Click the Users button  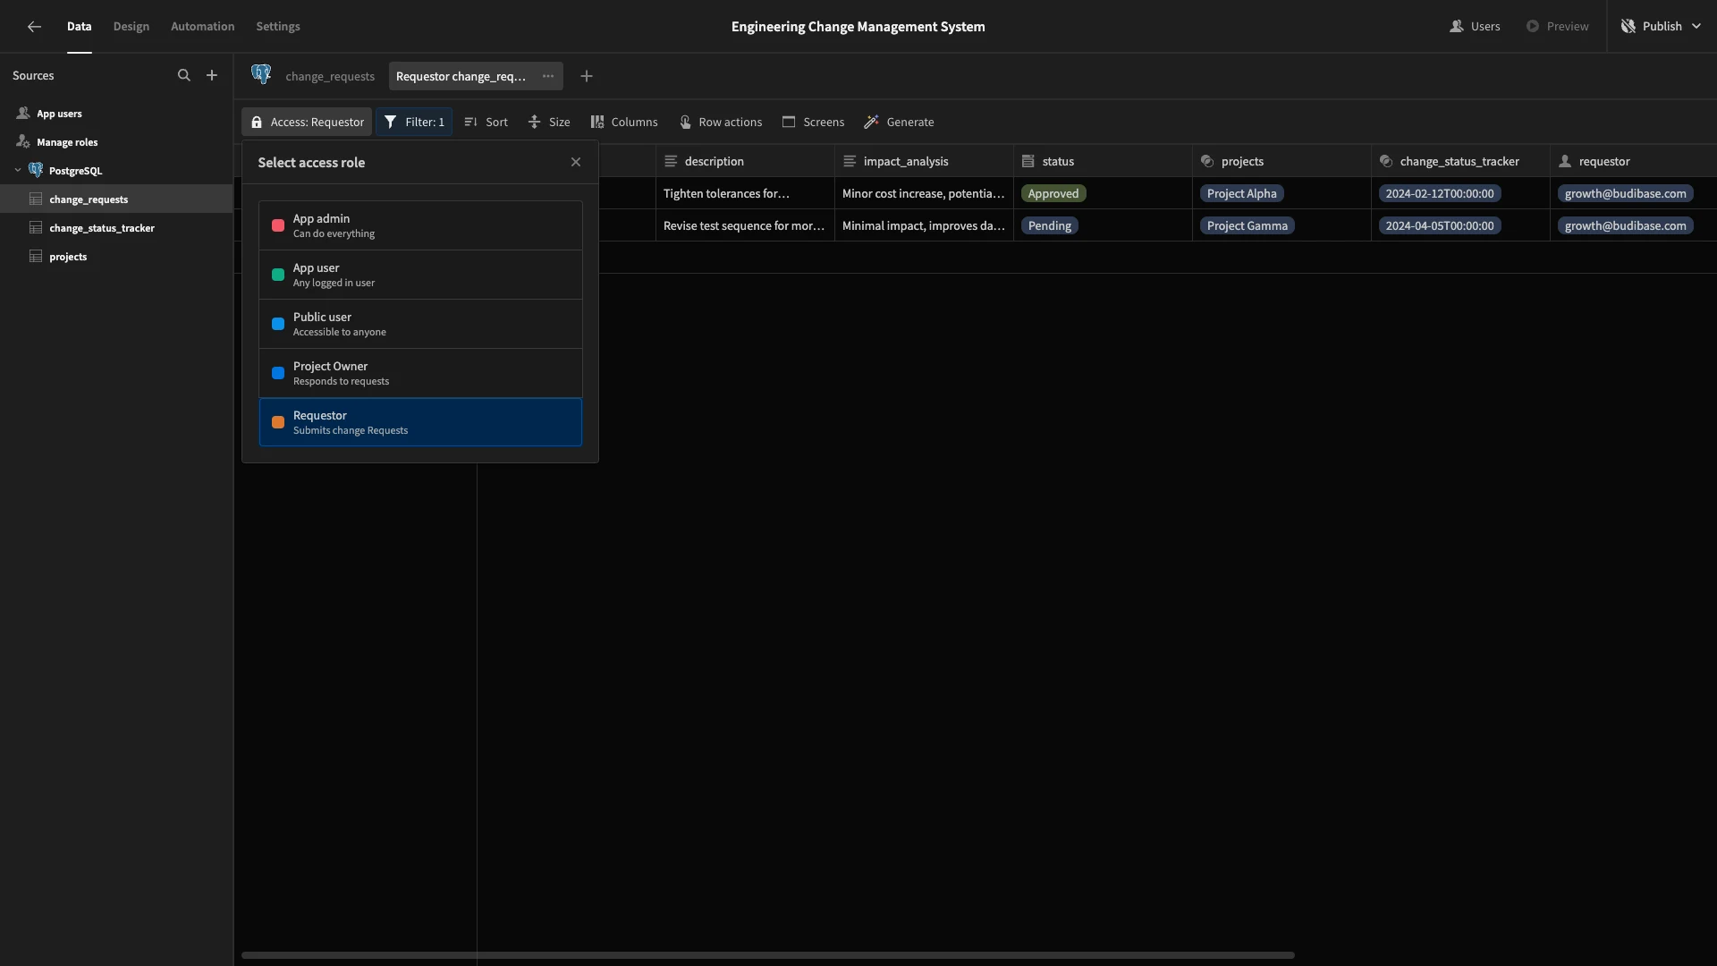pyautogui.click(x=1475, y=27)
